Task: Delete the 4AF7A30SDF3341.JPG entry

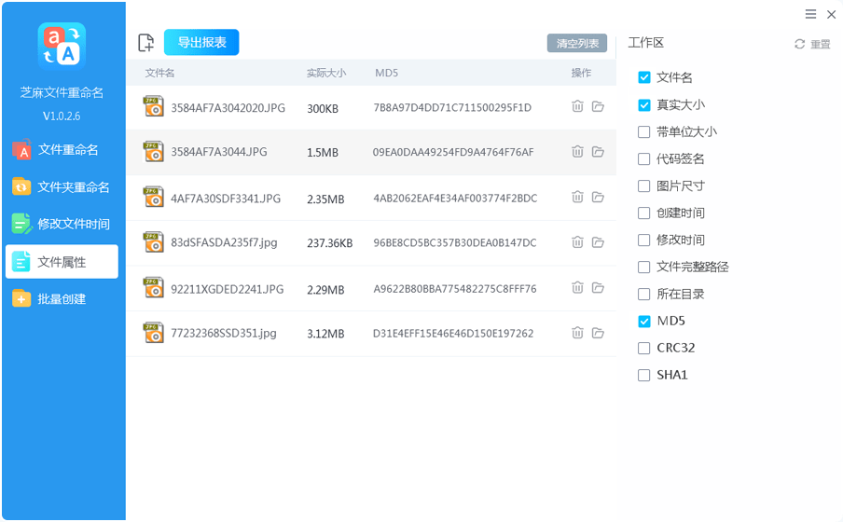Action: (577, 197)
